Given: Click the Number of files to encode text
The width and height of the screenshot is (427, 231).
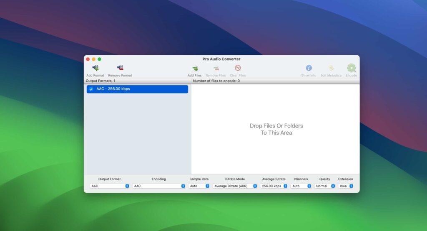Looking at the screenshot, I should coord(216,81).
